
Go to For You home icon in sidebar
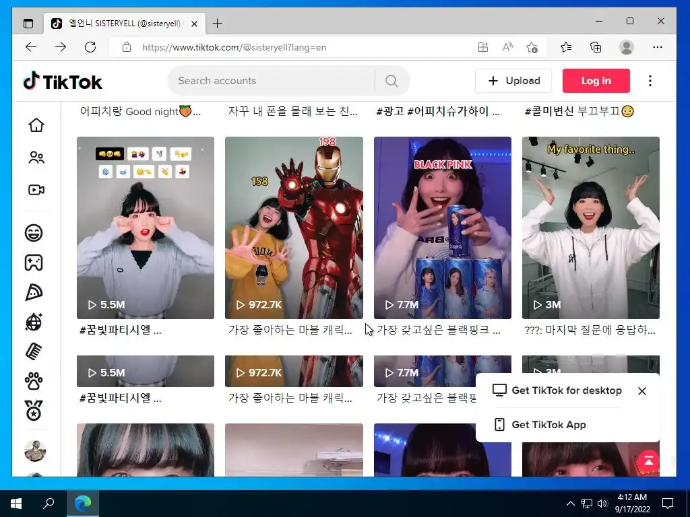click(36, 125)
